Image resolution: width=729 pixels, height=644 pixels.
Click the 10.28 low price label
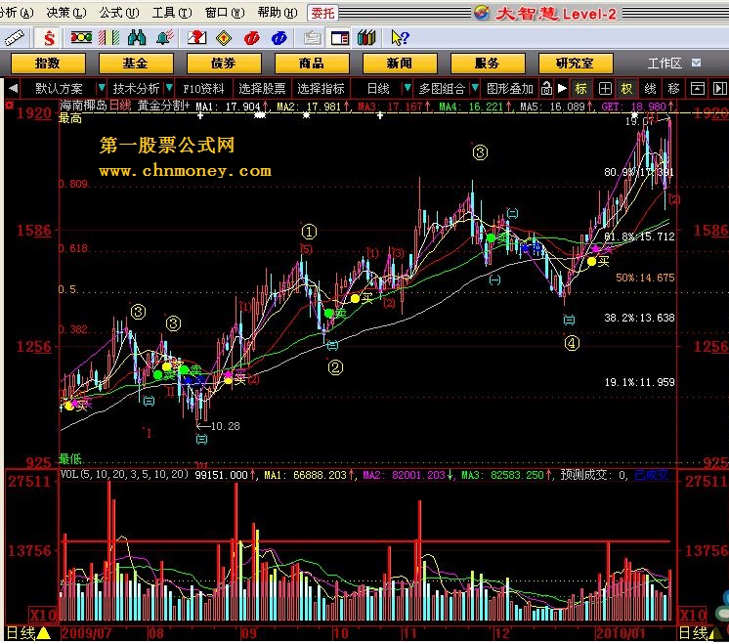point(226,426)
